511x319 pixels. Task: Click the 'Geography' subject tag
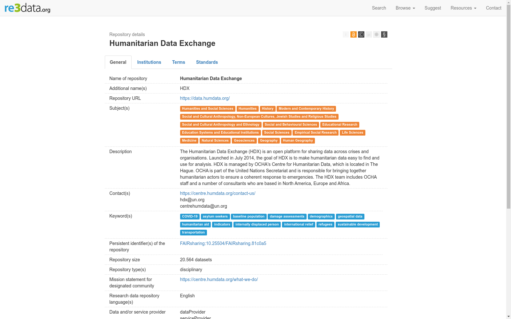pos(269,141)
